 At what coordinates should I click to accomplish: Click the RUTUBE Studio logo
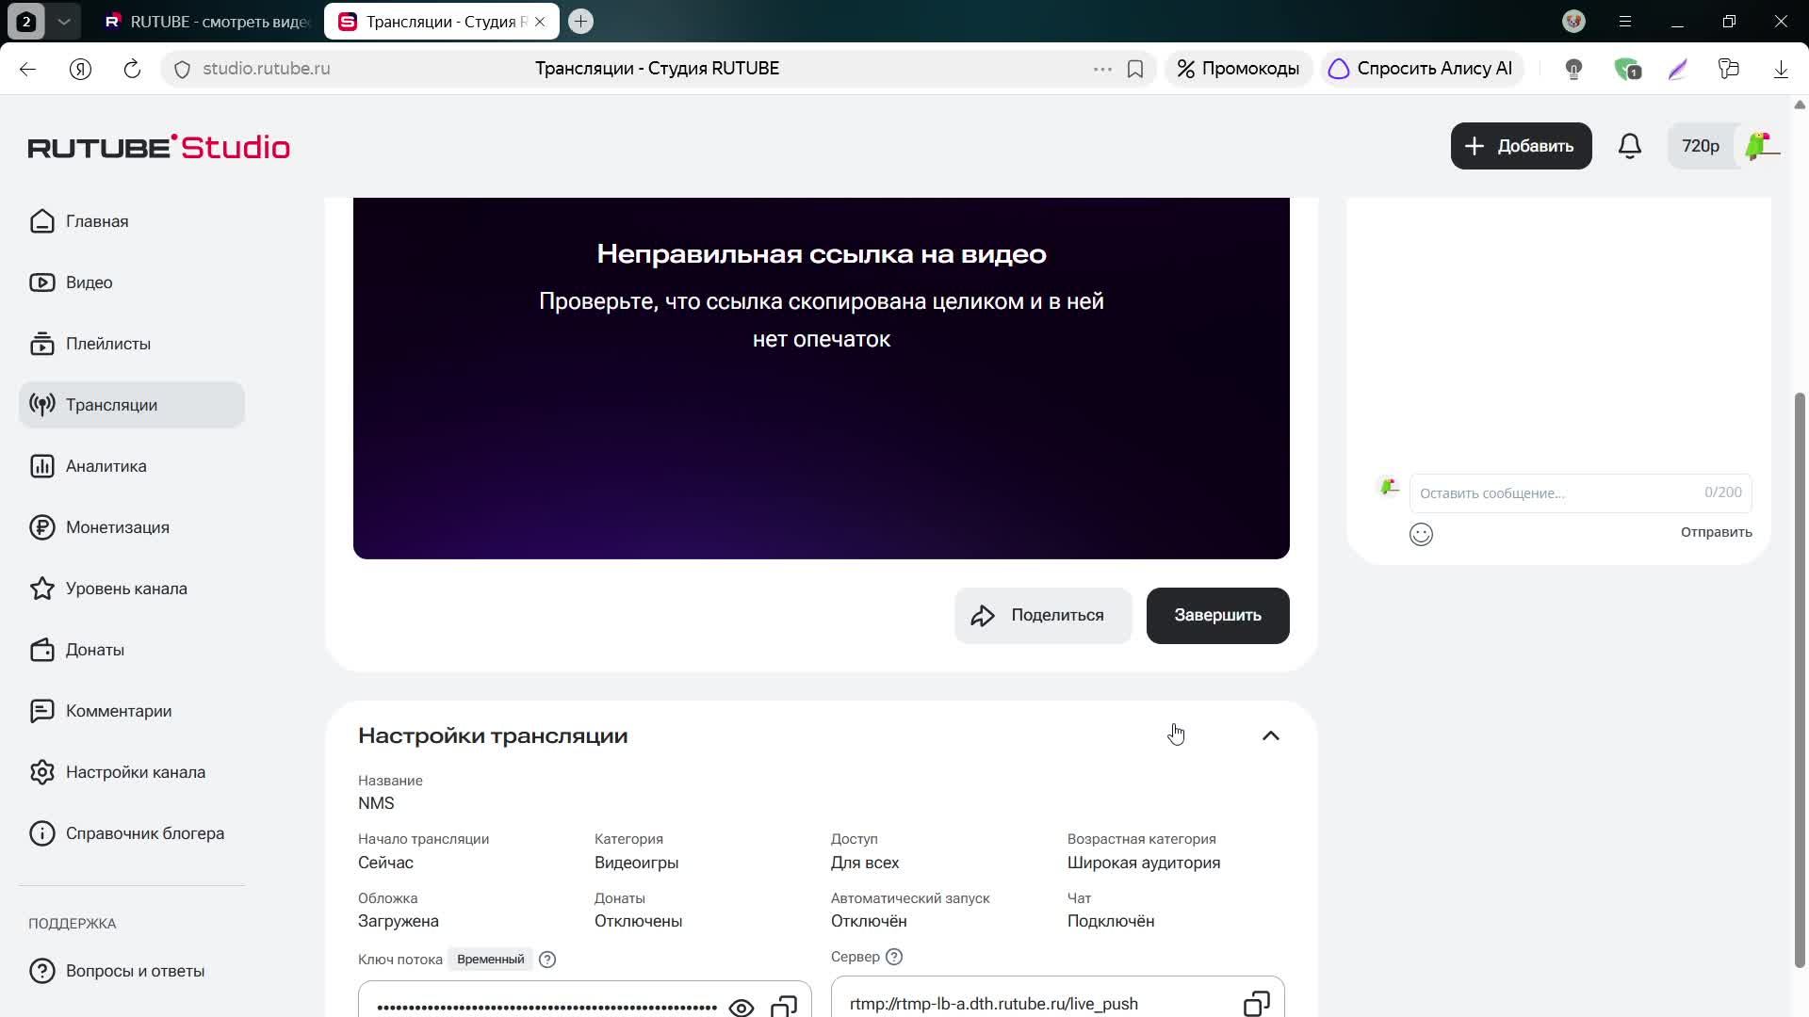pyautogui.click(x=158, y=147)
